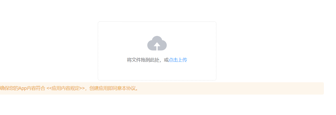
Task: Click the 或 character before the upload link
Action: (166, 60)
